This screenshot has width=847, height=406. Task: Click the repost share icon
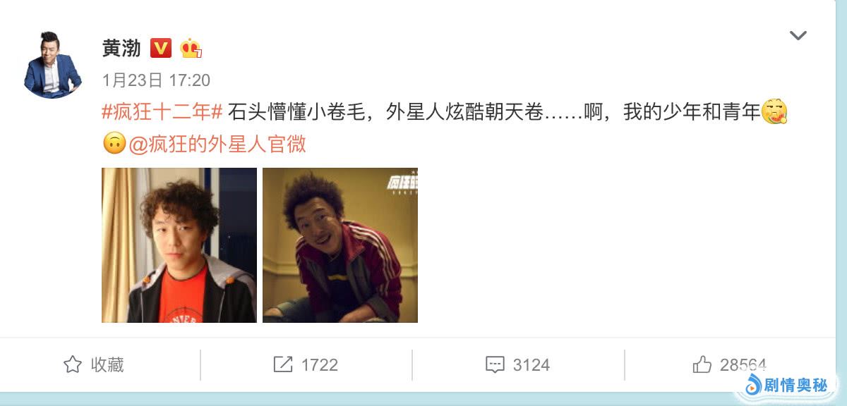283,364
